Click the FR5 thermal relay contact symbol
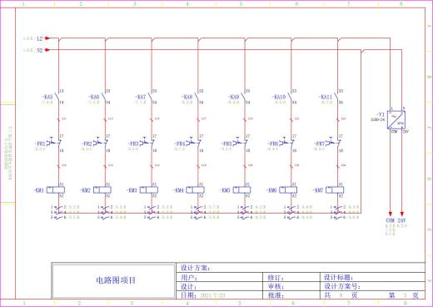The image size is (433, 307). coord(240,143)
